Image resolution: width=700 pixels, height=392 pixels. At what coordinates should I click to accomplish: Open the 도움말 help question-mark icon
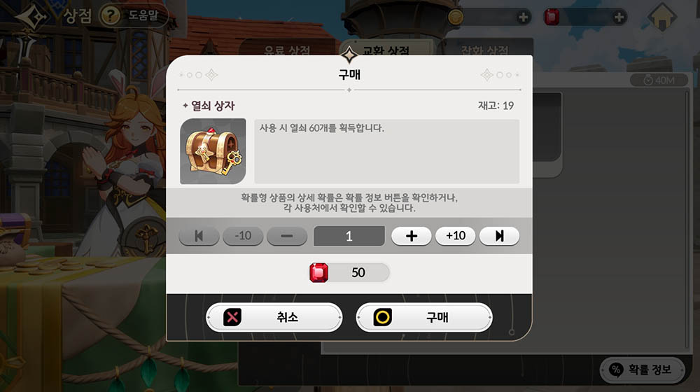point(110,16)
